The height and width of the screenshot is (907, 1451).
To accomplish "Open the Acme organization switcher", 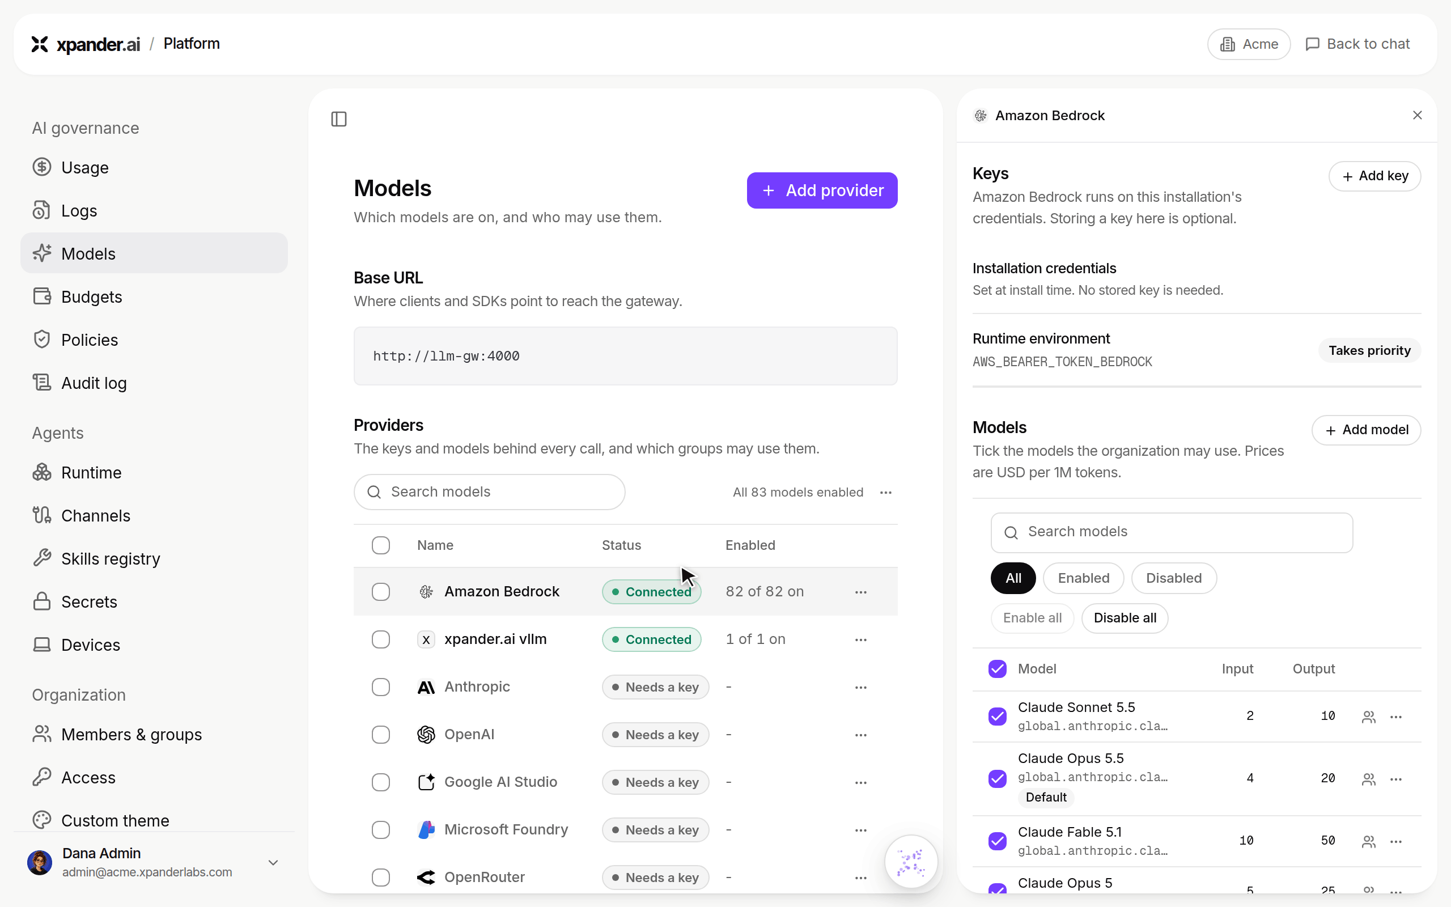I will point(1248,44).
